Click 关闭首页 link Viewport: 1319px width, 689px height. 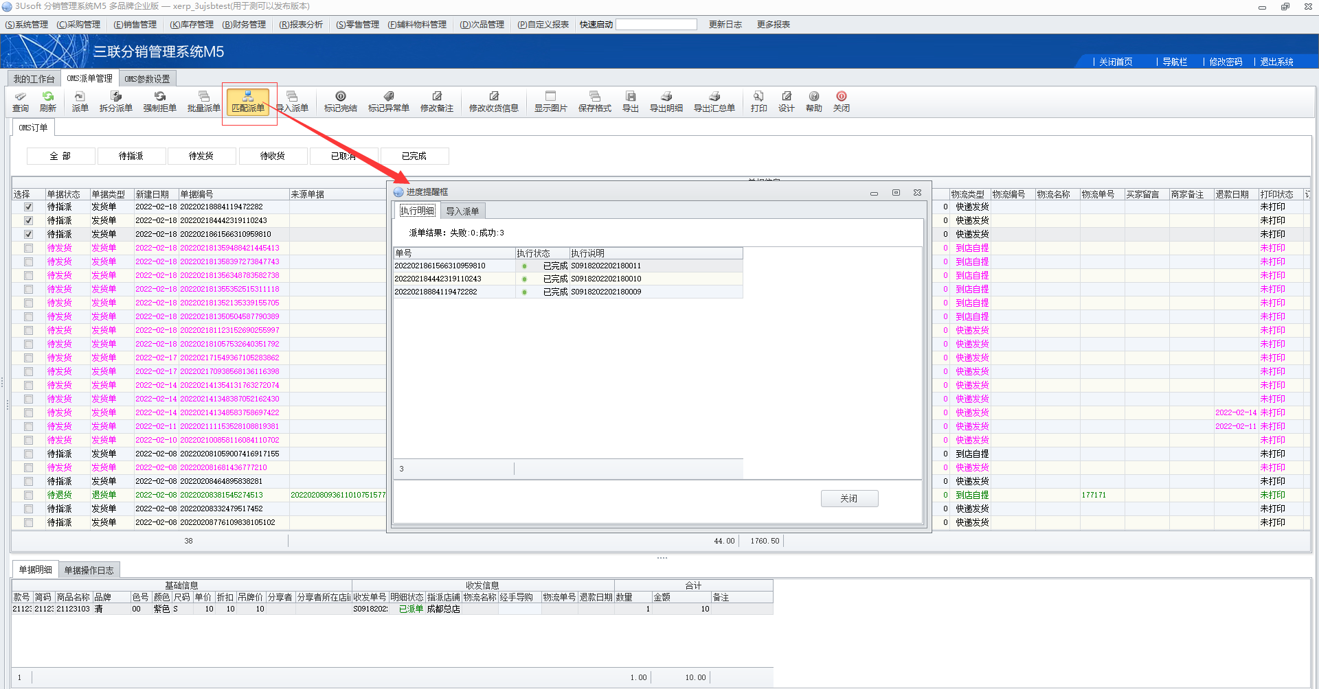click(1116, 62)
